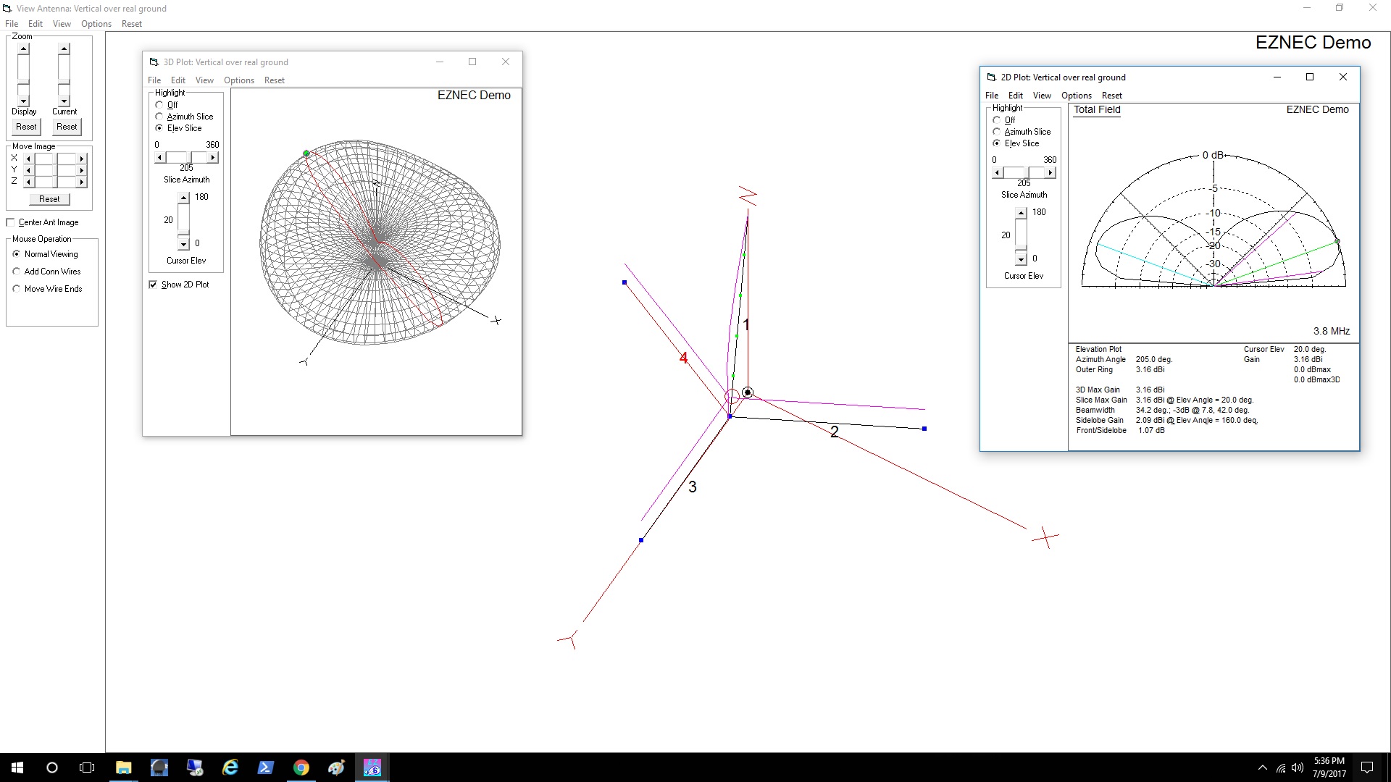Select the Add Conn Wires mouse operation
Viewport: 1391px width, 782px height.
[x=17, y=272]
